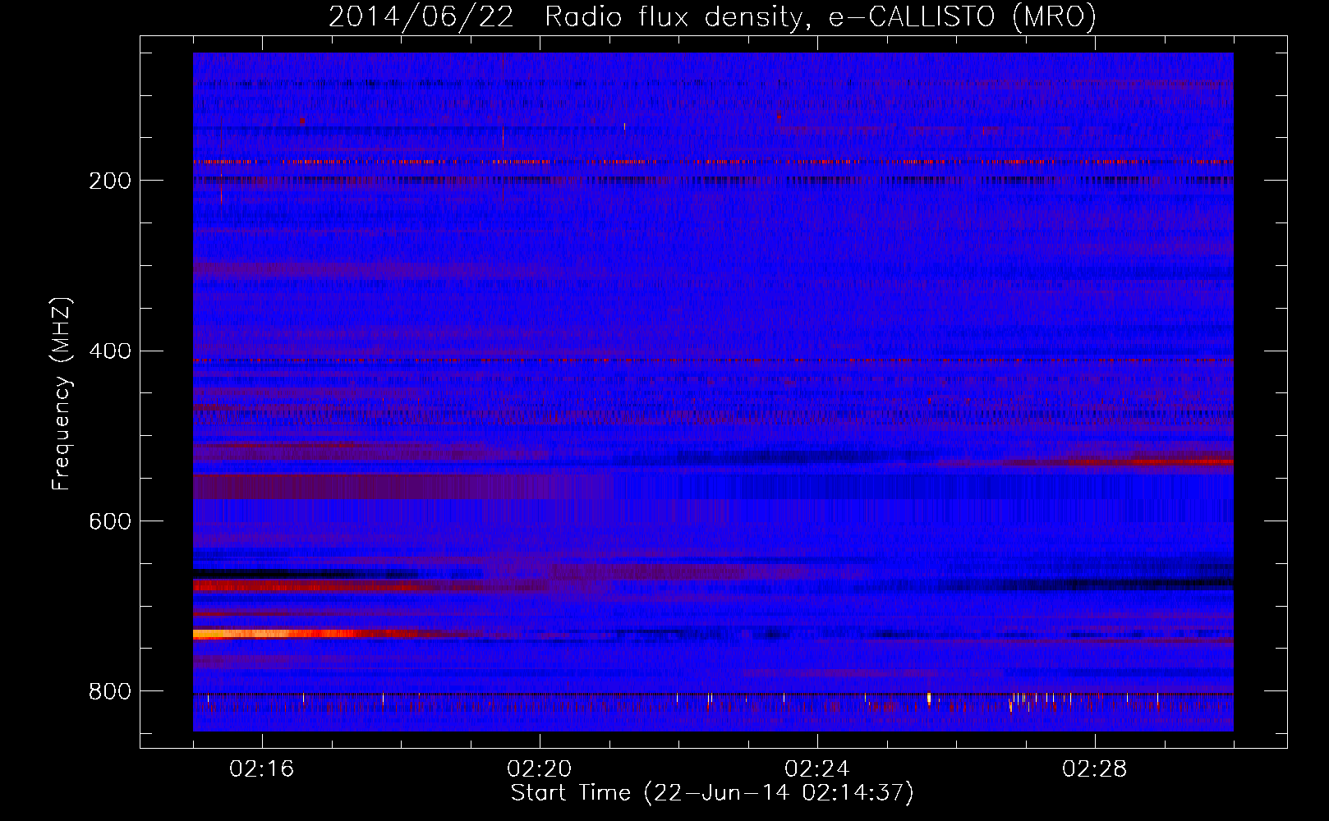Select the 800 frequency tick label
Viewport: 1329px width, 821px height.
[x=110, y=691]
